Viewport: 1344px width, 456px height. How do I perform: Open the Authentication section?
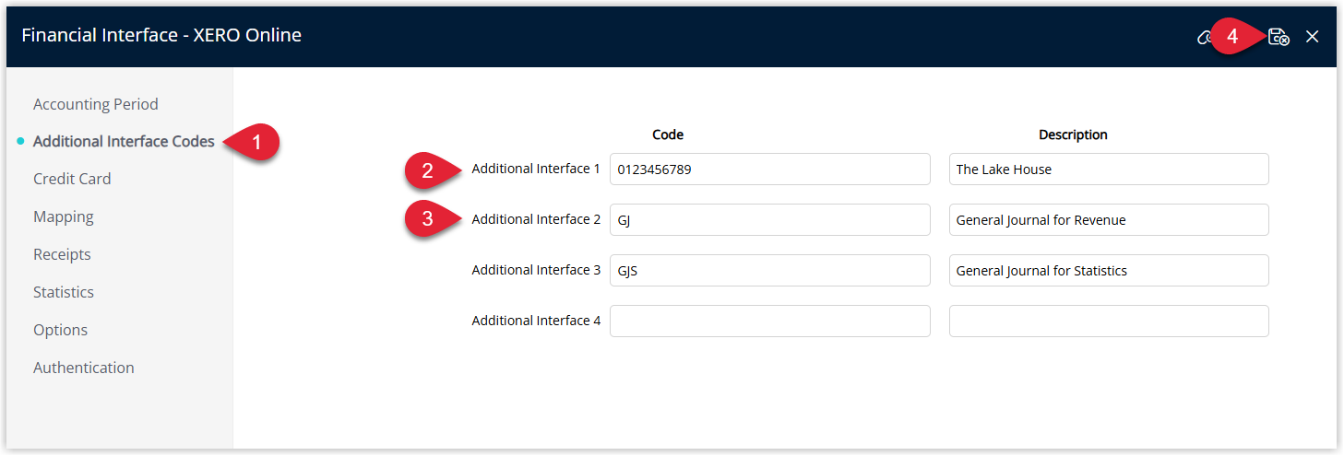pos(84,368)
